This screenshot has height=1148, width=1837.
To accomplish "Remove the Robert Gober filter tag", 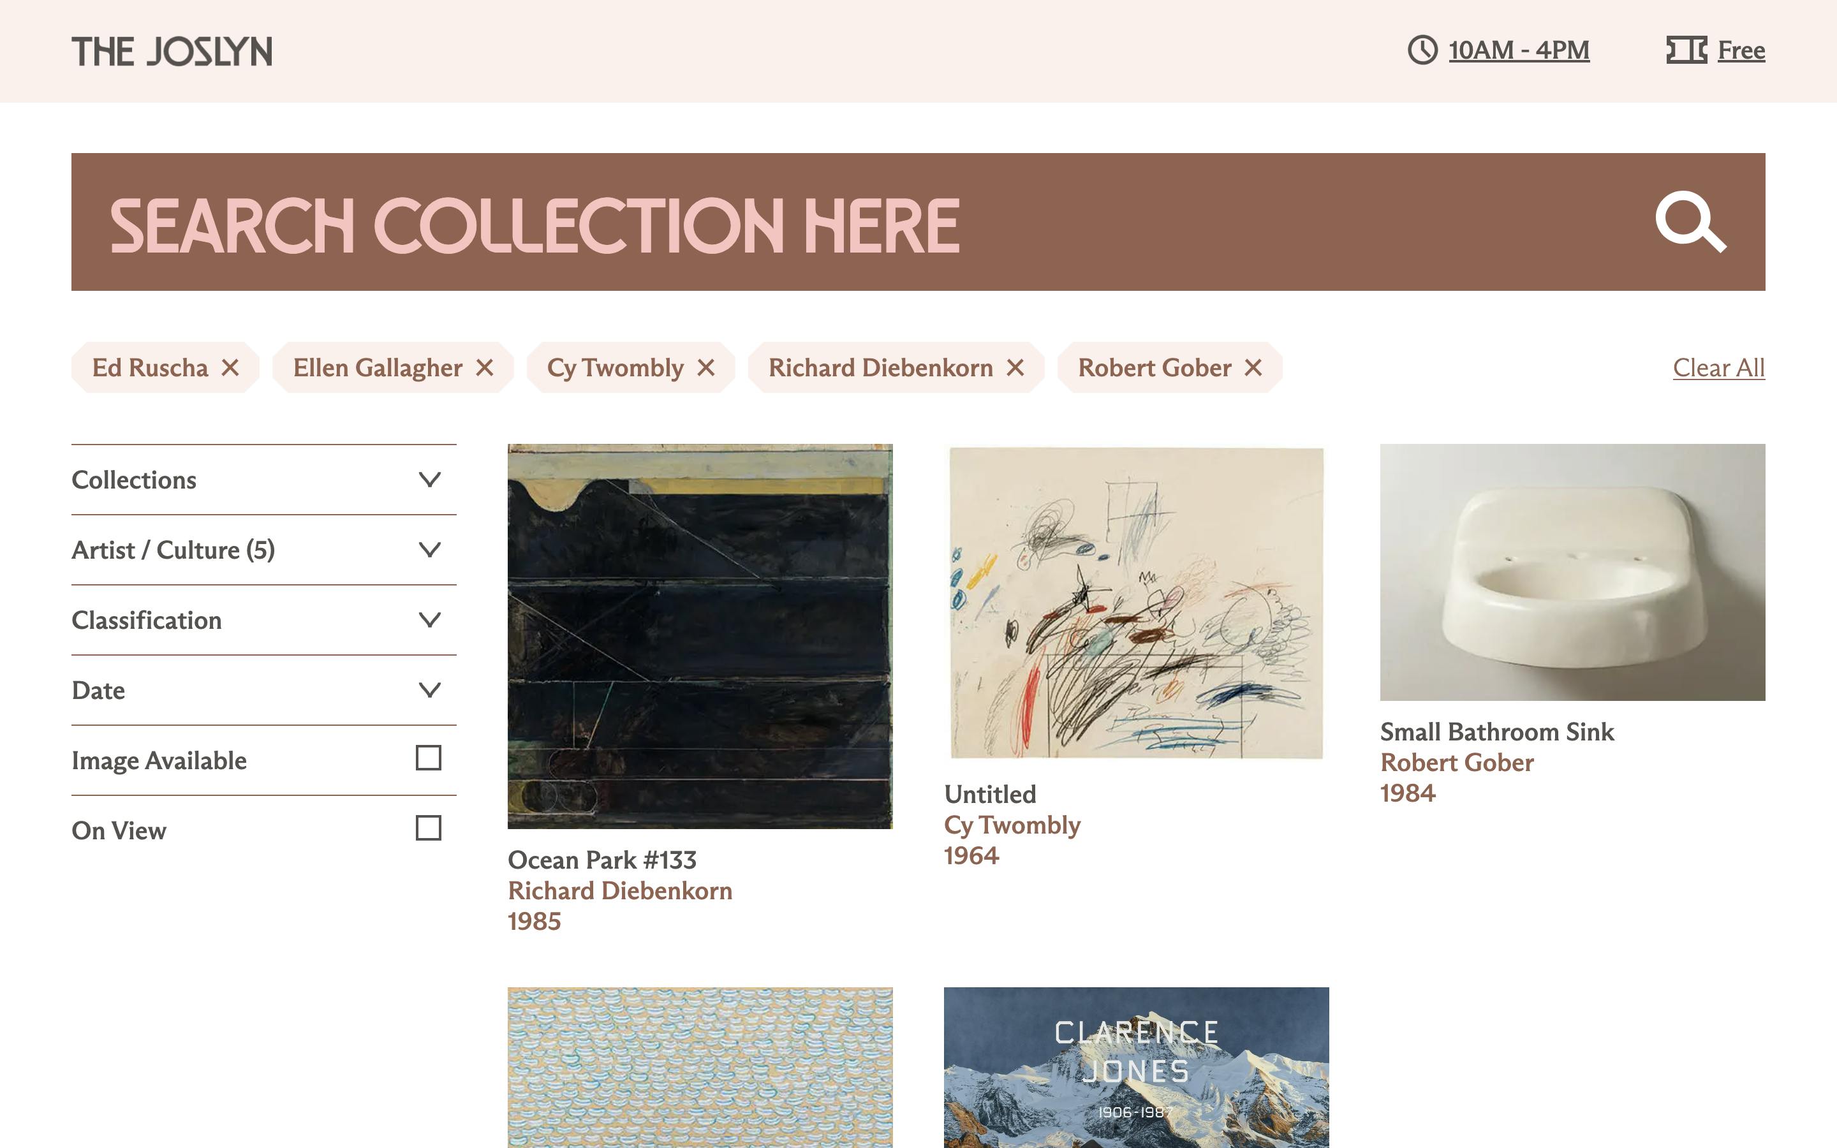I will 1253,367.
